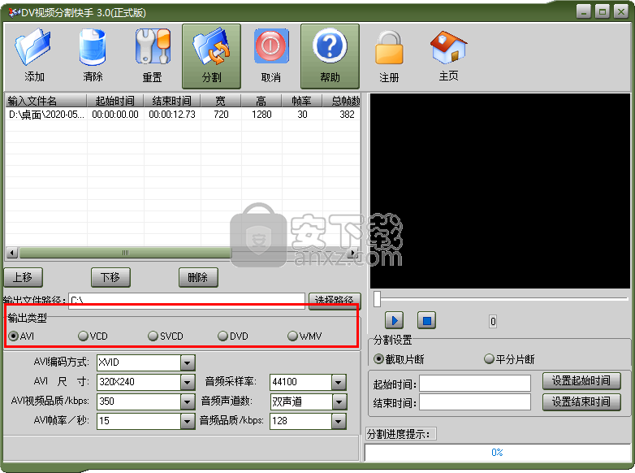The height and width of the screenshot is (473, 635).
Task: Click 设置起始时间 button
Action: coord(581,380)
